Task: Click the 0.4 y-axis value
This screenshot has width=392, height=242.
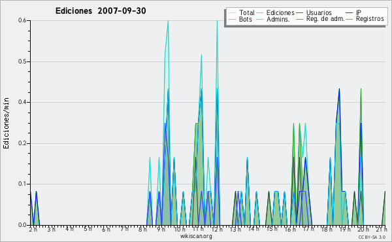Action: tap(22, 102)
